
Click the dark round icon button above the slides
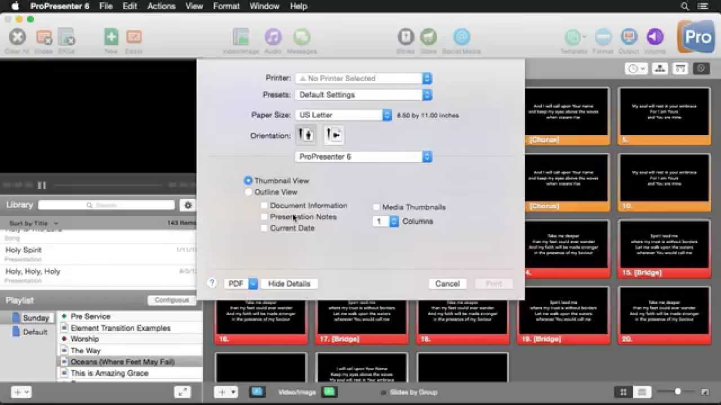(701, 69)
